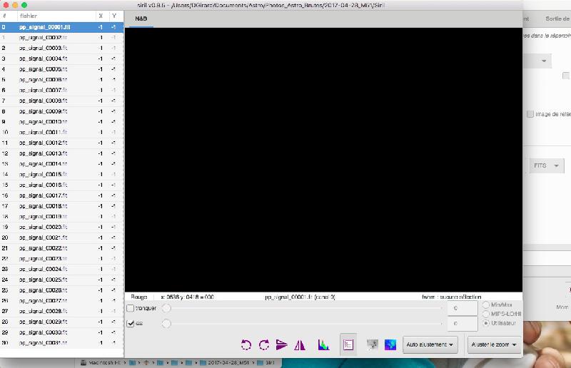Select row pp_signal_00024.fit

pyautogui.click(x=61, y=269)
